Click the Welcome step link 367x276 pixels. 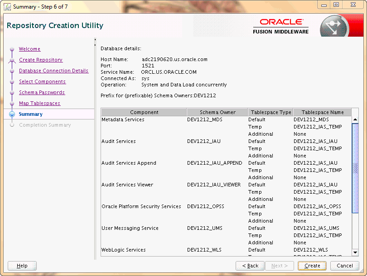29,49
